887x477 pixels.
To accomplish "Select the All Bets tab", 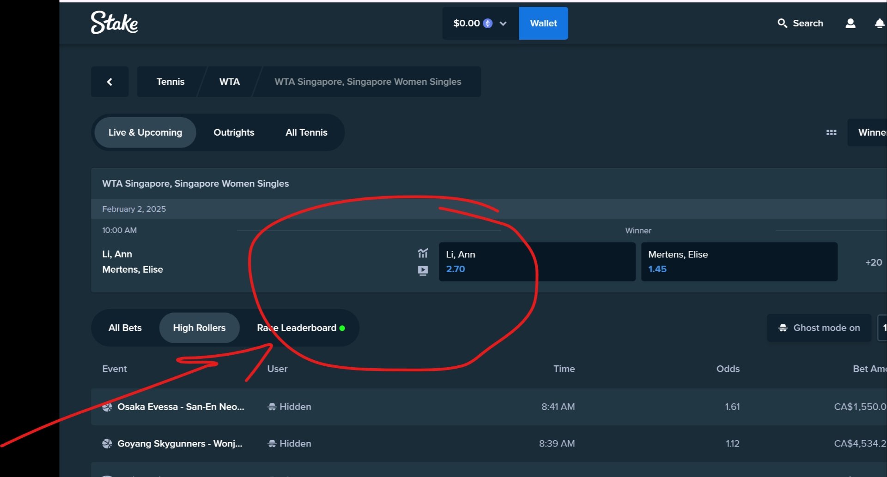I will coord(125,328).
